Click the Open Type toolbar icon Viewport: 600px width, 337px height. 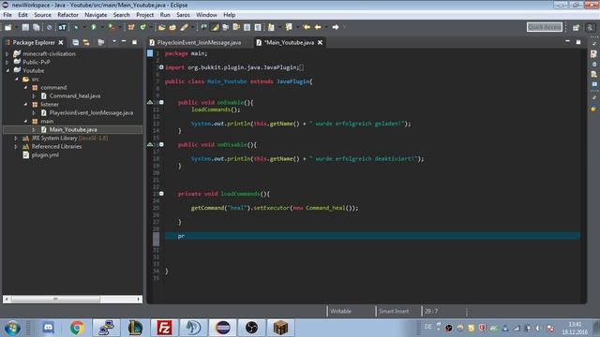coord(161,27)
